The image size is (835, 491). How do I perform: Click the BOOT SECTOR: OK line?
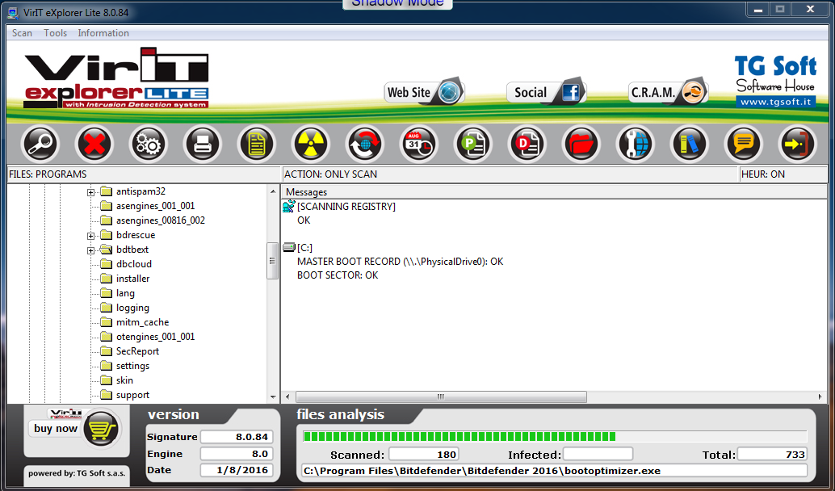coord(338,275)
